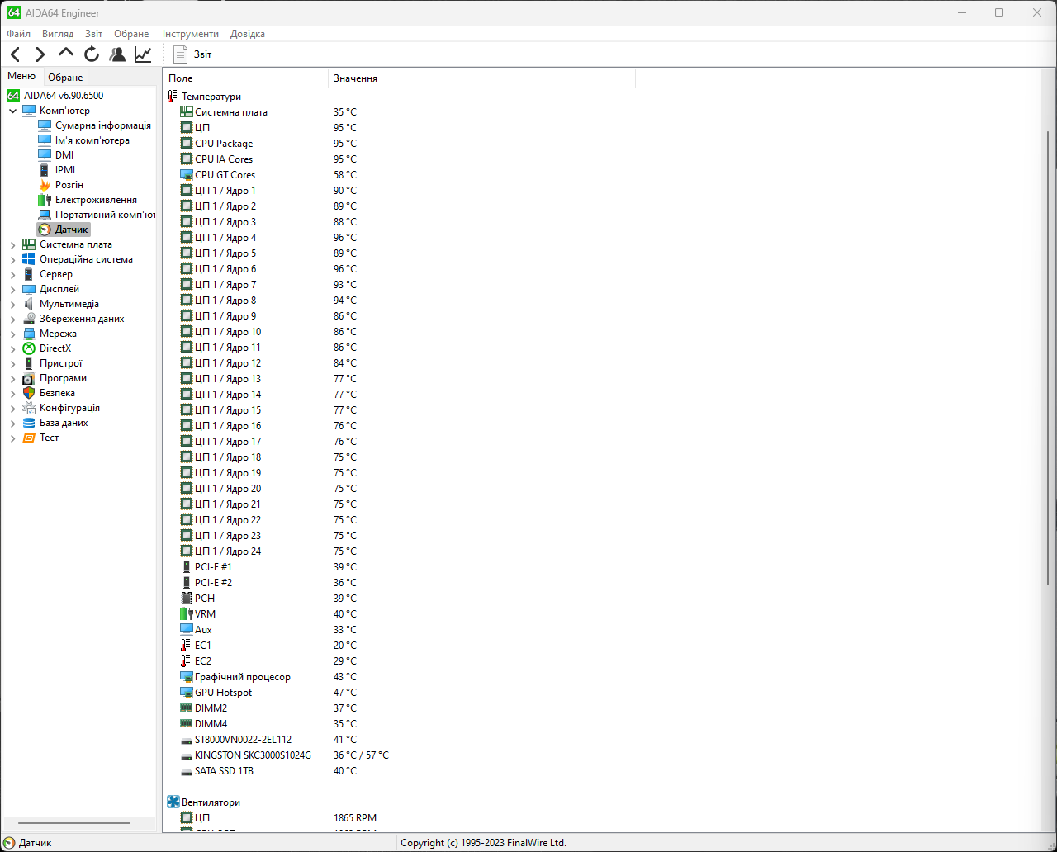
Task: Expand the Мережа tree node
Action: point(12,334)
